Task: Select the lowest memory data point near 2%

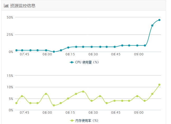Action: pyautogui.click(x=54, y=105)
